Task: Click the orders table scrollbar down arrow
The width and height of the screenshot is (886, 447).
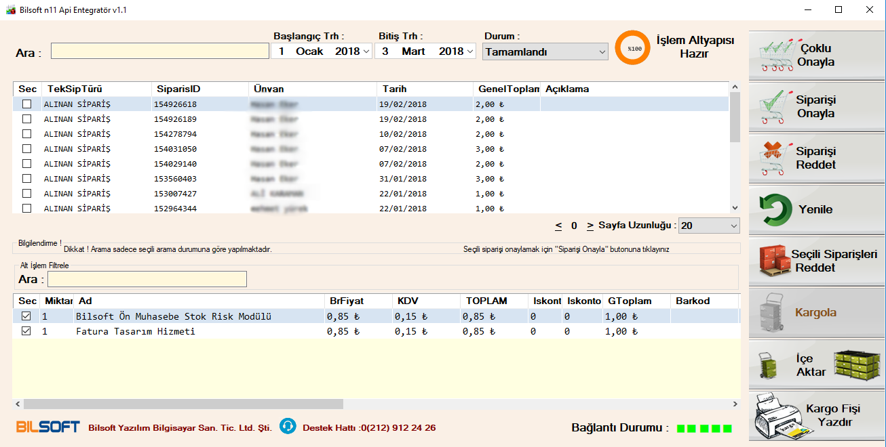Action: (734, 208)
